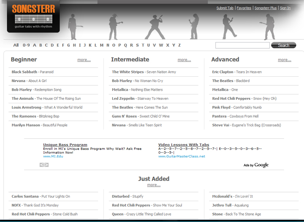Click the Songsterr logo

coord(33,16)
